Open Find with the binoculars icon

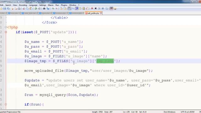[x=44, y=8]
